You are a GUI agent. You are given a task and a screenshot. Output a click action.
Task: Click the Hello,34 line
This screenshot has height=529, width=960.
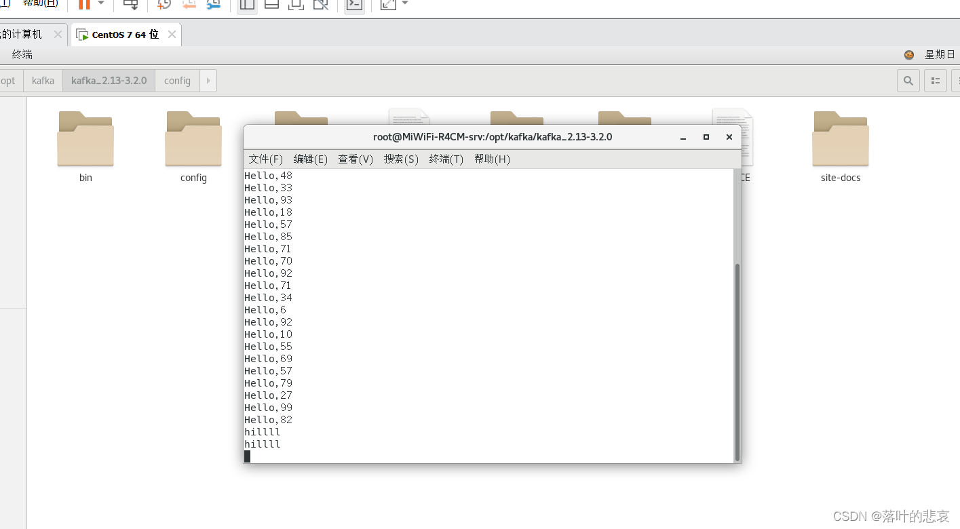coord(268,298)
